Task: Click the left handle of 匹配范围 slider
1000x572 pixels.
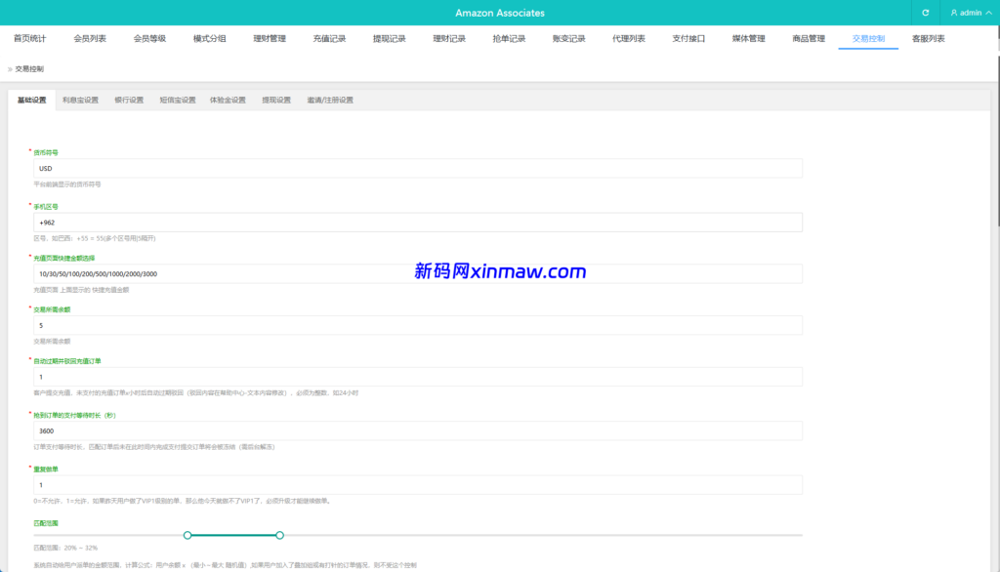Action: point(188,535)
